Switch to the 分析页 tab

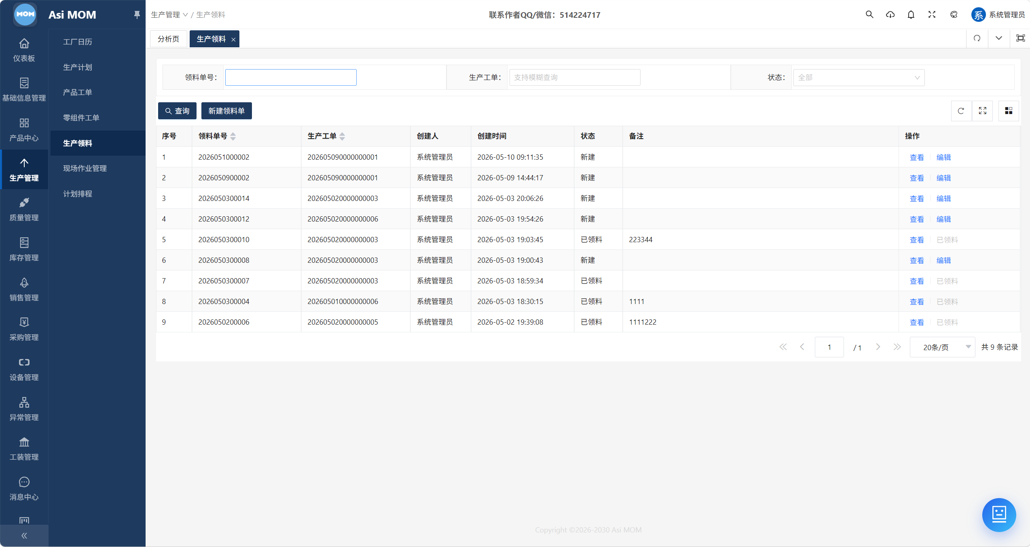169,39
